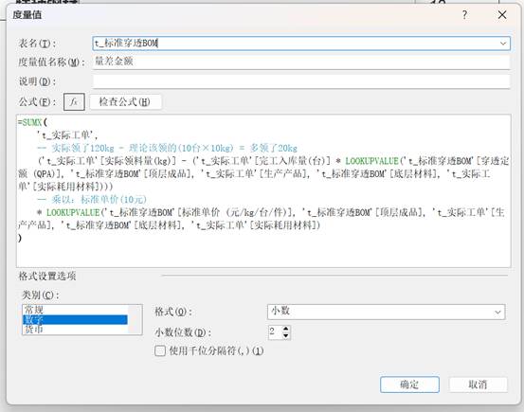The image size is (524, 412).
Task: Open the 表名 table name dropdown
Action: pyautogui.click(x=503, y=44)
